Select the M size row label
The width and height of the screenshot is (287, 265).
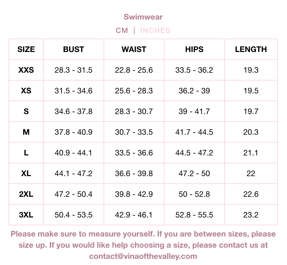26,132
